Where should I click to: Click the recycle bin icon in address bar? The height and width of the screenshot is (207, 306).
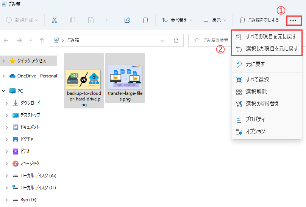click(56, 40)
